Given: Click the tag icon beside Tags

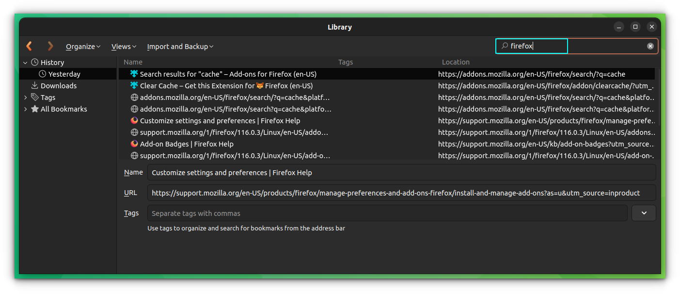Looking at the screenshot, I should 35,97.
